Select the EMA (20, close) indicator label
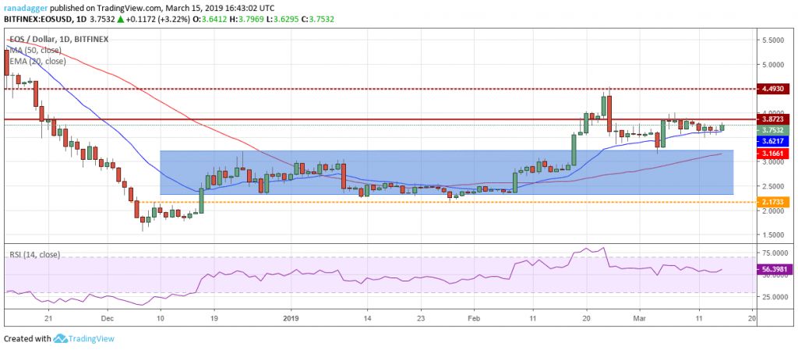 tap(36, 60)
